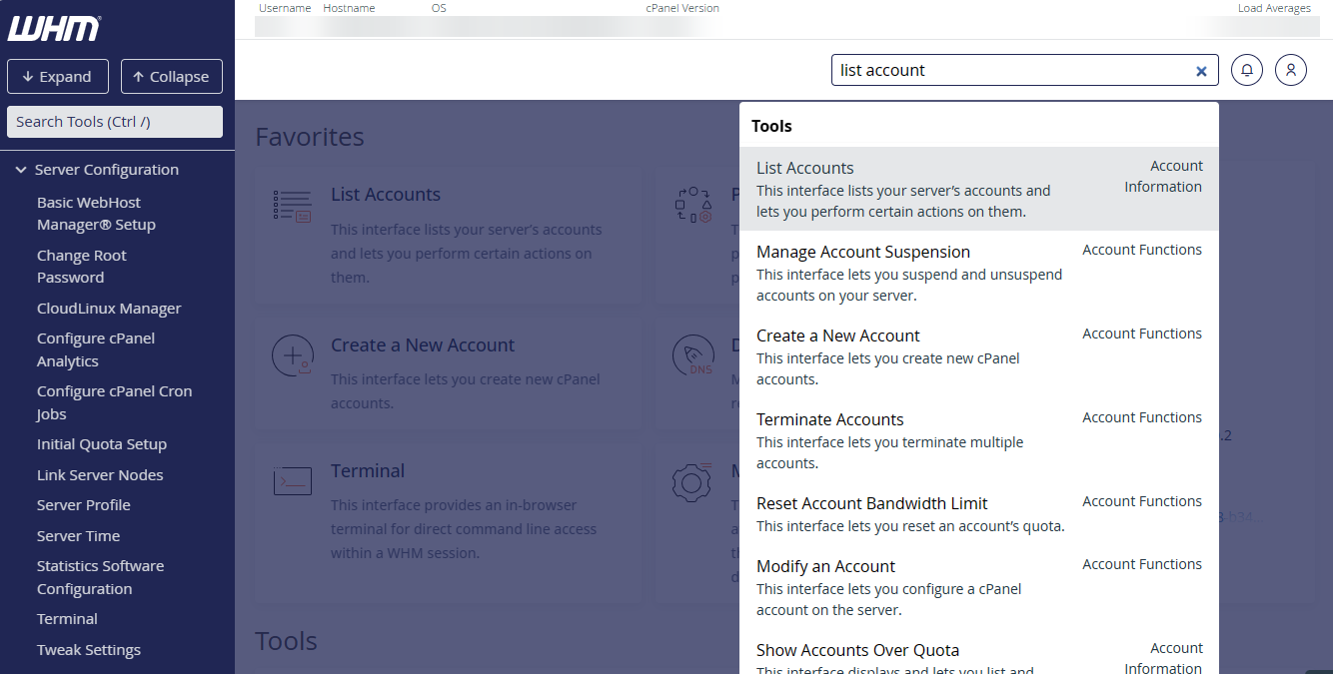1333x674 pixels.
Task: Open Tweak Settings in sidebar
Action: click(x=89, y=650)
